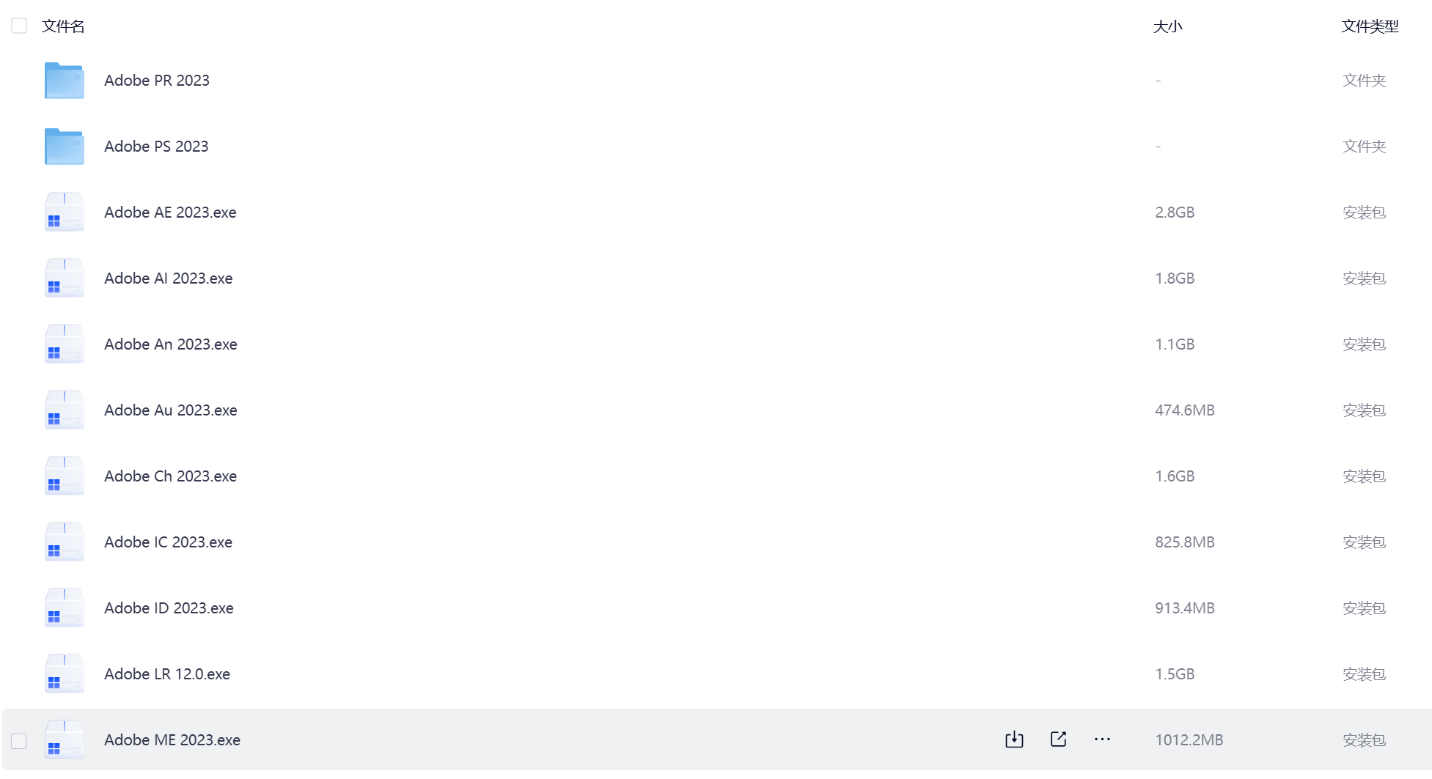Click the Adobe AI 2023.exe installer icon

[65, 278]
